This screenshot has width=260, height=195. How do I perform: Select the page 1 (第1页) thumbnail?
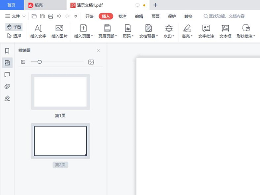pyautogui.click(x=60, y=91)
